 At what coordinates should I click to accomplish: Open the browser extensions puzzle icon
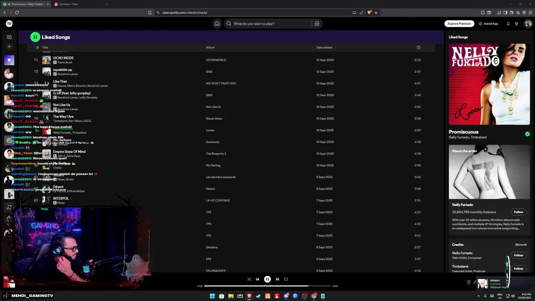[x=483, y=13]
